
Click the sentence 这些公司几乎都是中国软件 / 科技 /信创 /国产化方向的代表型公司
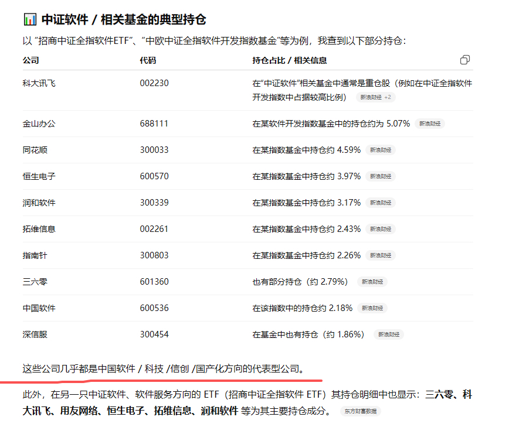164,368
